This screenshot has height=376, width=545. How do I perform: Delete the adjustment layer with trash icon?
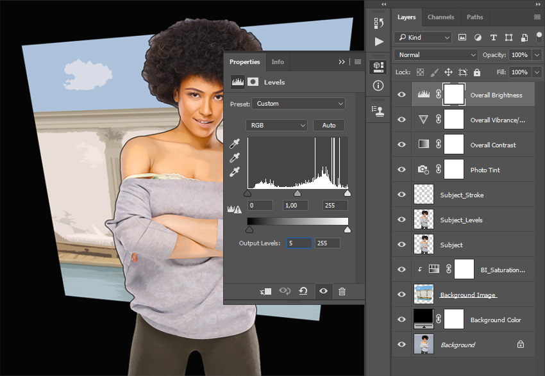[342, 291]
